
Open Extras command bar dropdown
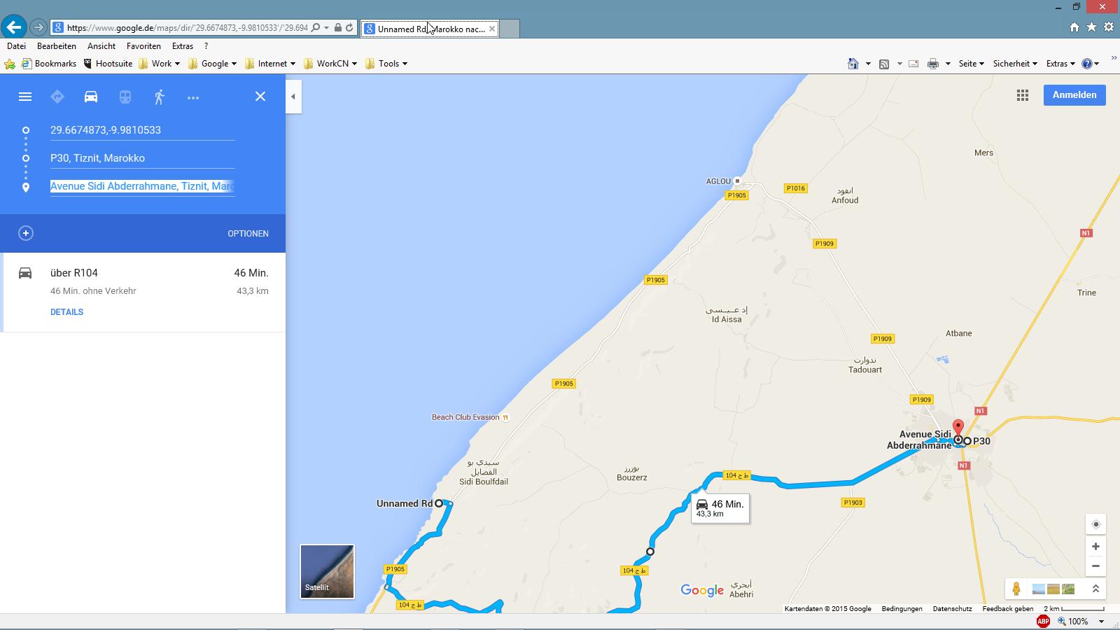(1060, 64)
